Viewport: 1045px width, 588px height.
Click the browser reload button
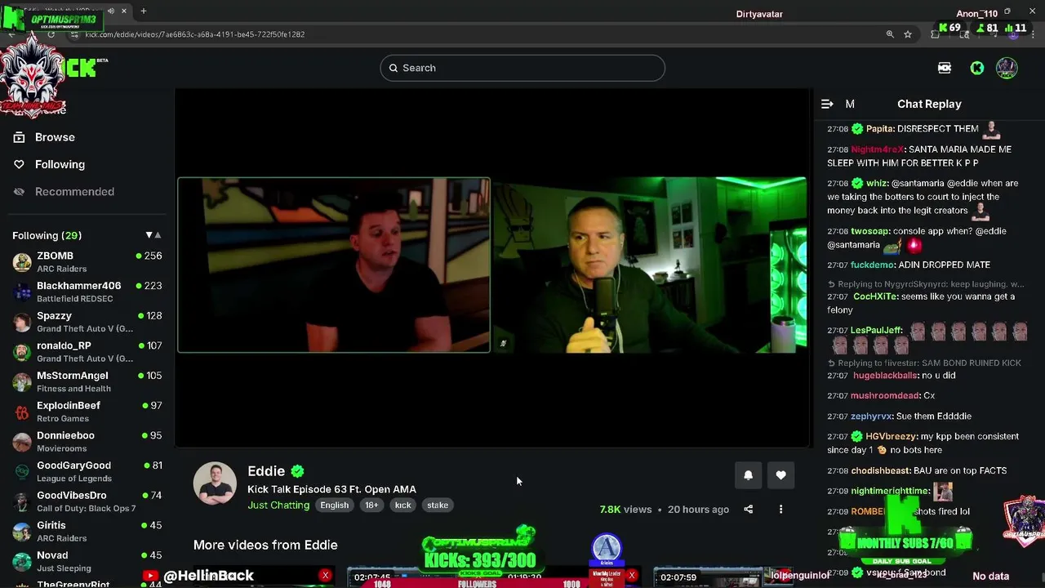pyautogui.click(x=51, y=34)
